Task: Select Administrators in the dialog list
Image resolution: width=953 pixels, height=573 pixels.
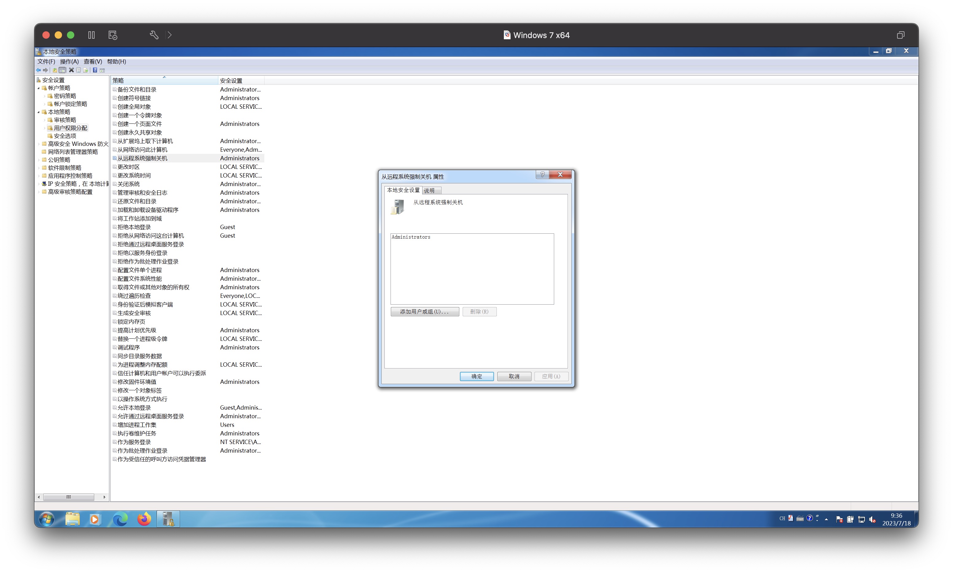Action: click(x=411, y=237)
